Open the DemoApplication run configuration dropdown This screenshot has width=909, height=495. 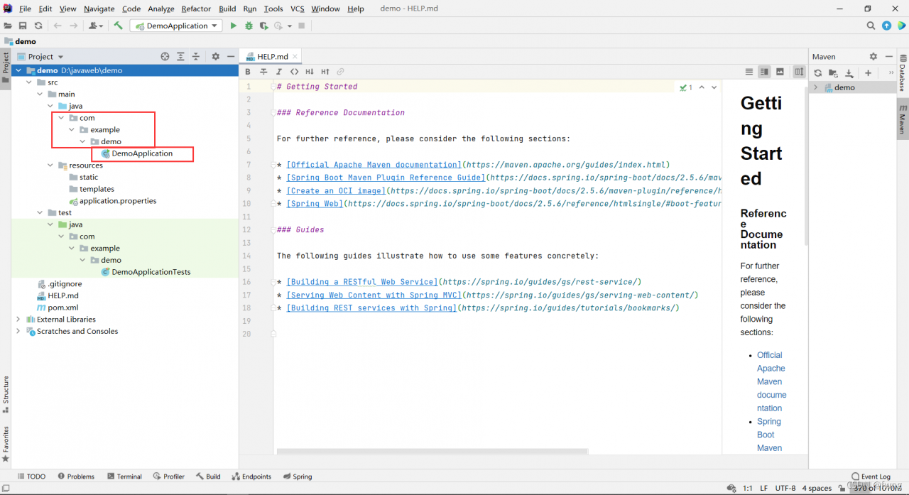pyautogui.click(x=176, y=26)
